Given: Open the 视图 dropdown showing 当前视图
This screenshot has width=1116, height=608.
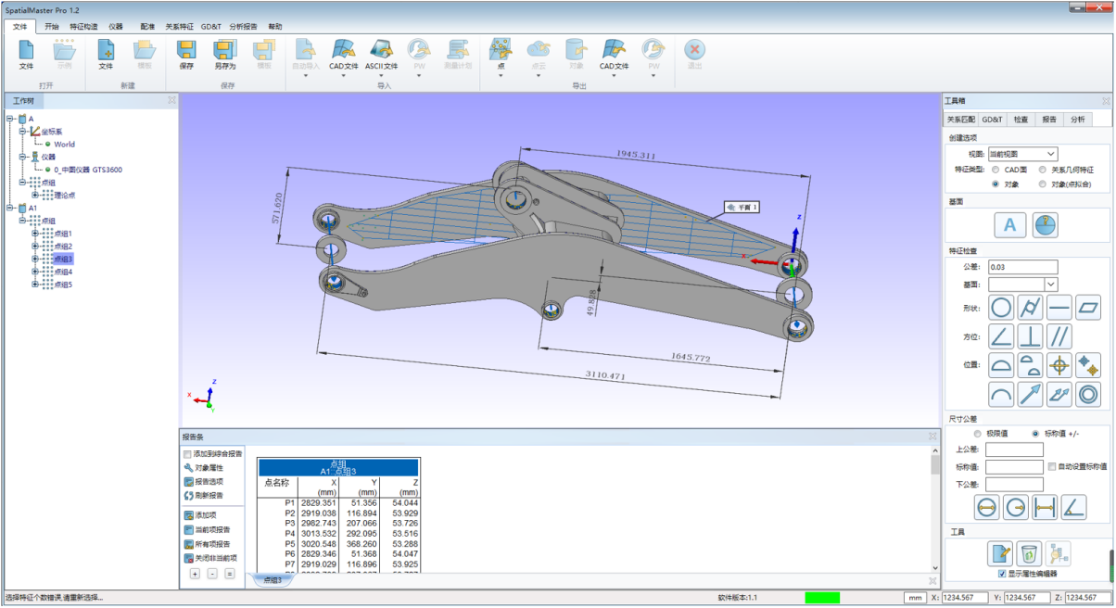Looking at the screenshot, I should click(x=1022, y=154).
